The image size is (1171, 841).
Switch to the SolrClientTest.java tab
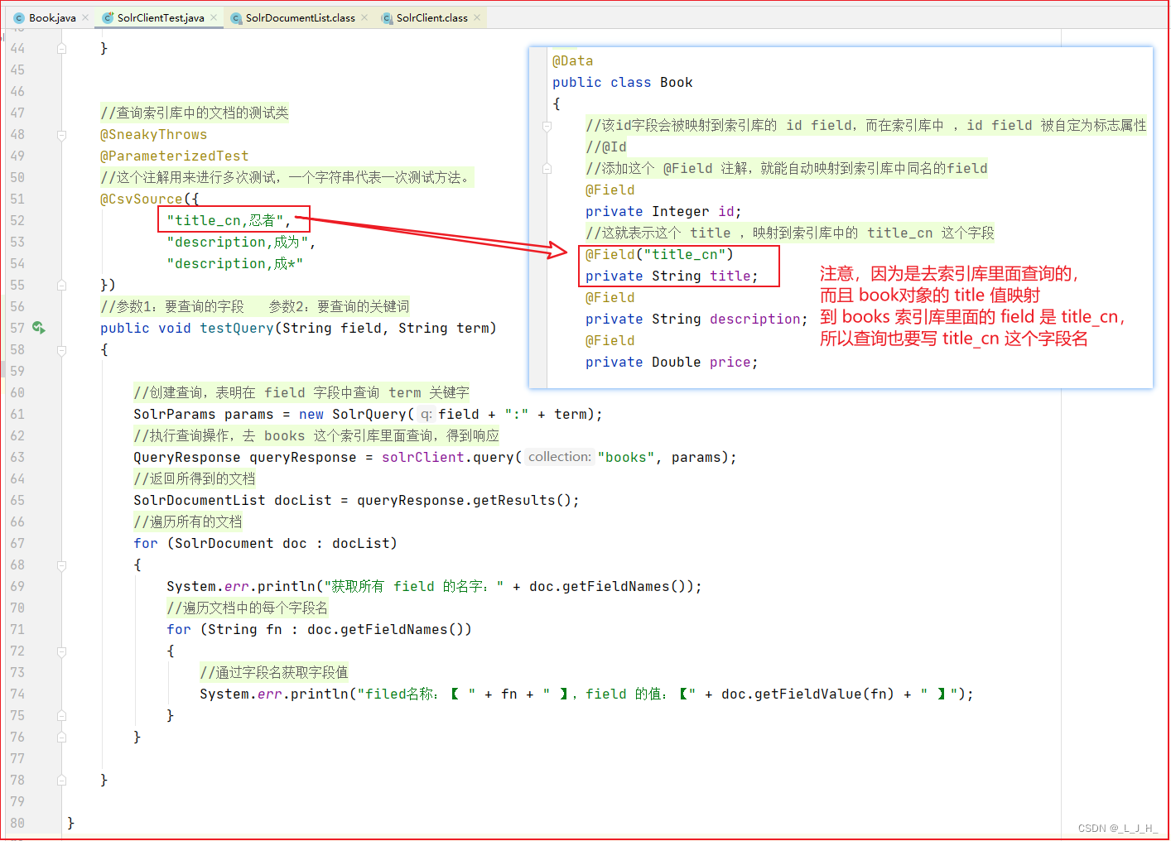[x=161, y=17]
